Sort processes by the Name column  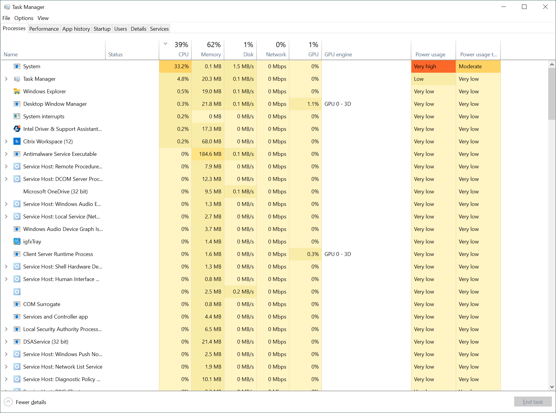point(53,50)
